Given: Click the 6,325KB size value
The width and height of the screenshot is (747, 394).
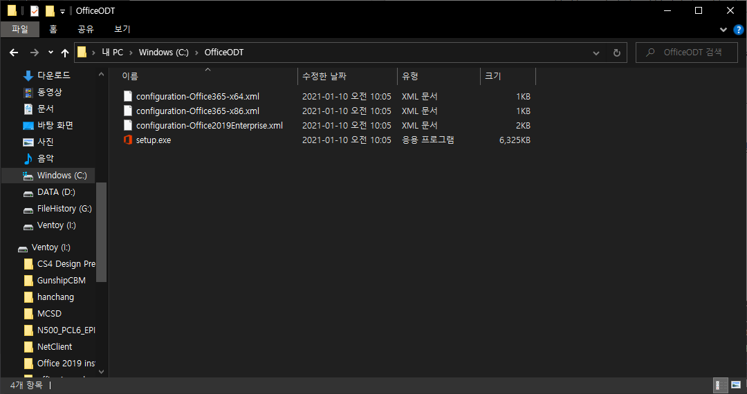Looking at the screenshot, I should click(x=515, y=140).
